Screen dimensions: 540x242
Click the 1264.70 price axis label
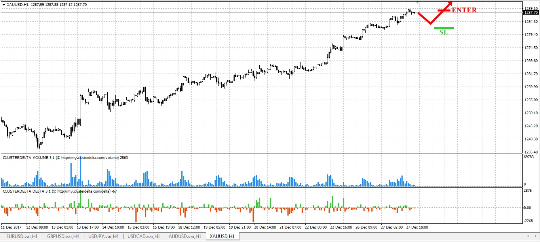coord(530,74)
